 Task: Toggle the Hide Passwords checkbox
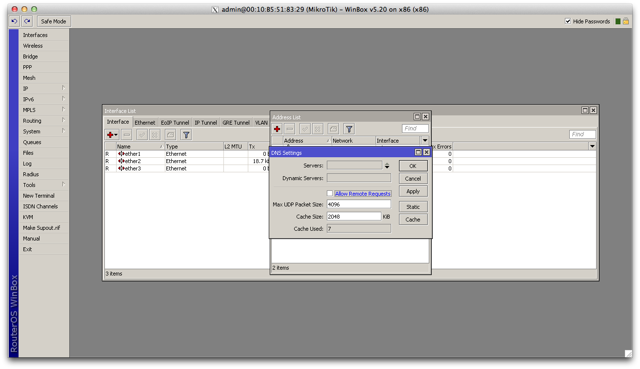click(x=568, y=21)
